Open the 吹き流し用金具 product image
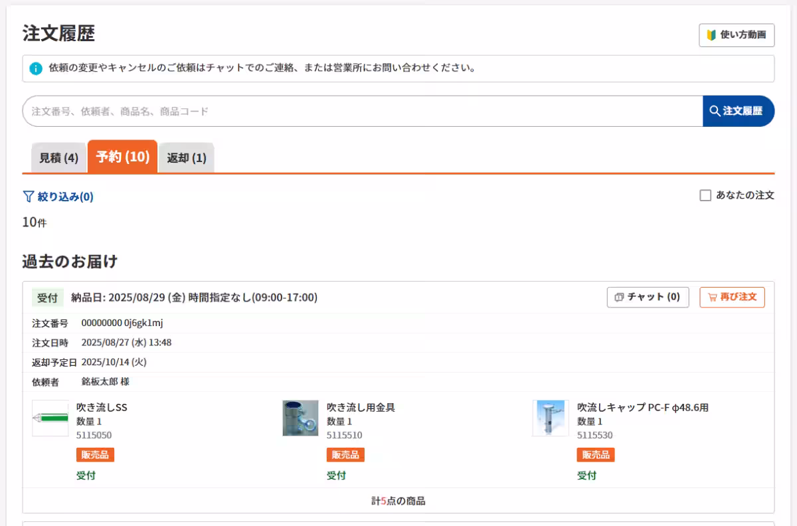The height and width of the screenshot is (526, 797). coord(300,418)
